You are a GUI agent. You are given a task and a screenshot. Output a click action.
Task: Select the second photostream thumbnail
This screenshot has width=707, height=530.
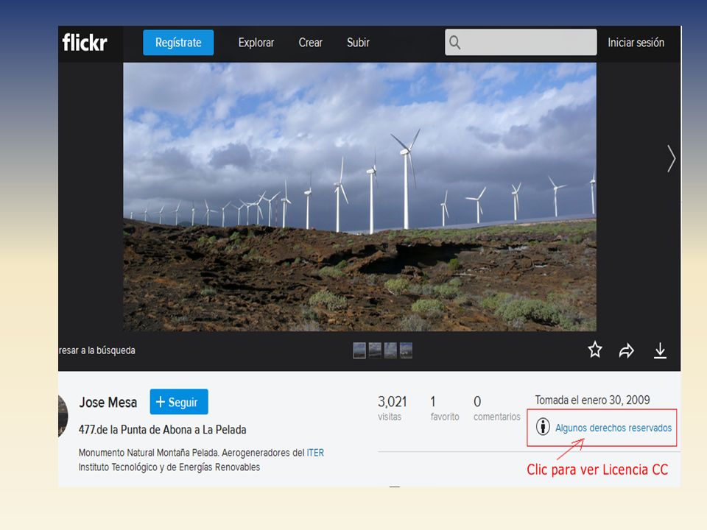coord(375,350)
